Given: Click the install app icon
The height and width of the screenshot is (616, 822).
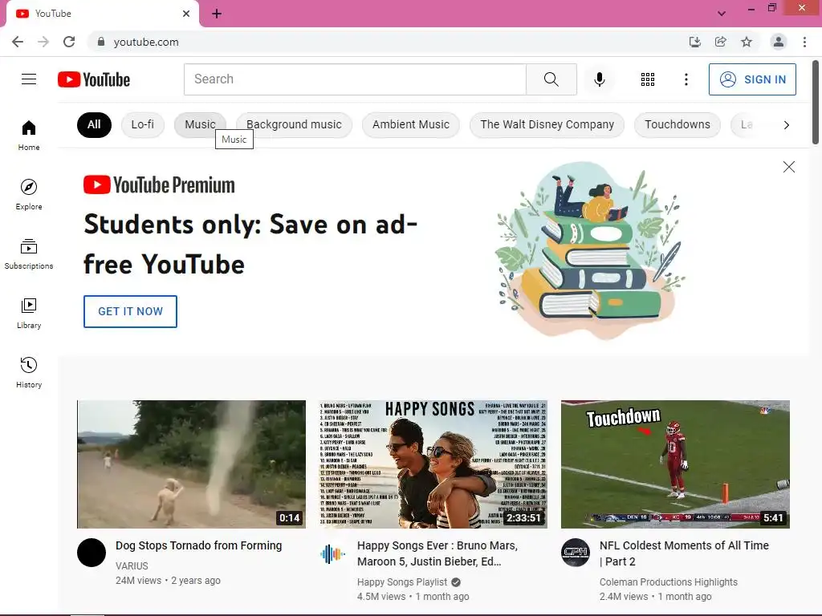Looking at the screenshot, I should [695, 42].
